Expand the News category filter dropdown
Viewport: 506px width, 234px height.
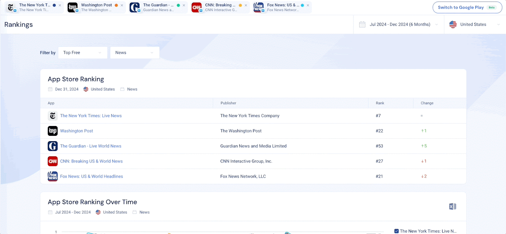(135, 53)
